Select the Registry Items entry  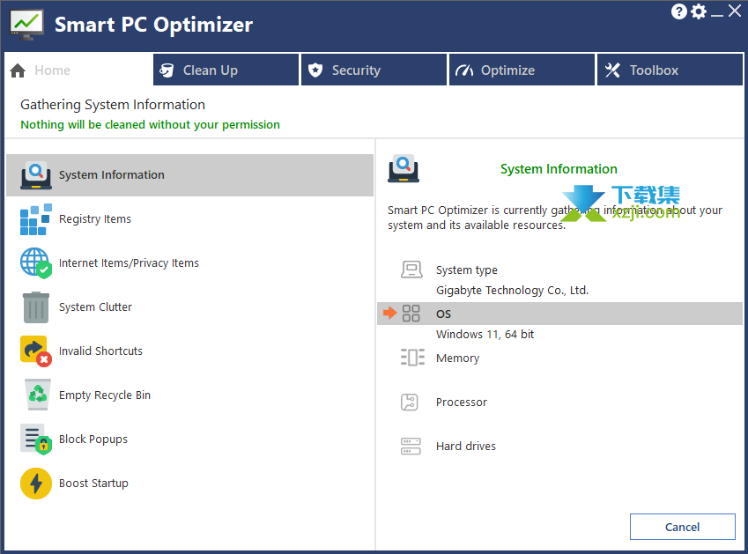pos(189,218)
